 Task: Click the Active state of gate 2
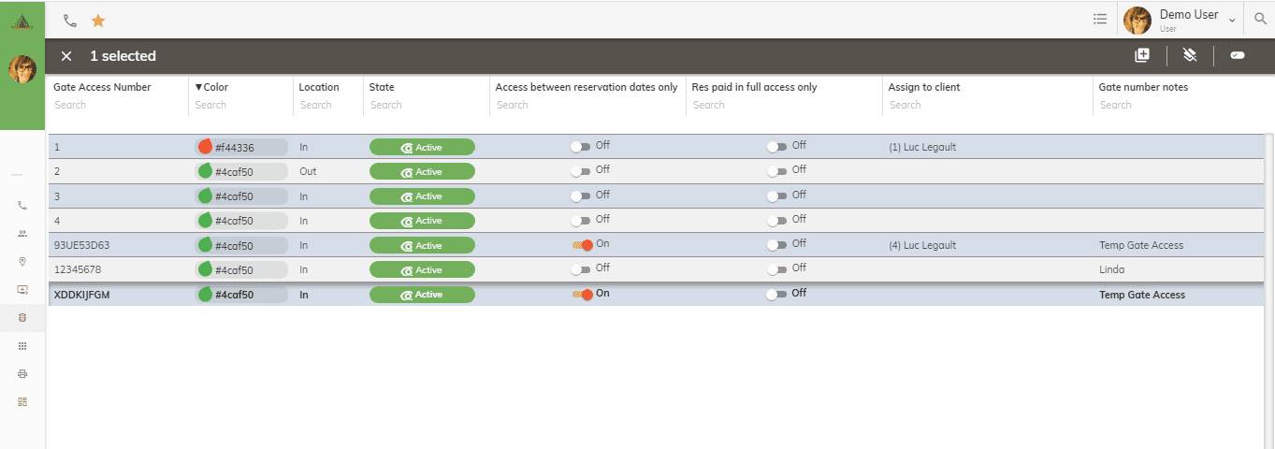point(422,172)
